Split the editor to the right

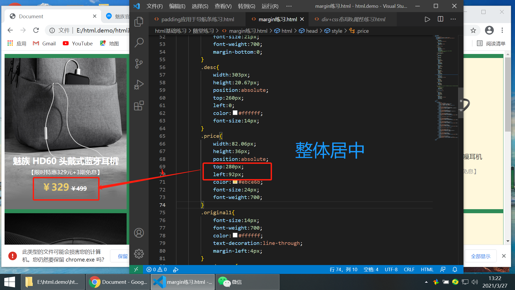point(440,19)
